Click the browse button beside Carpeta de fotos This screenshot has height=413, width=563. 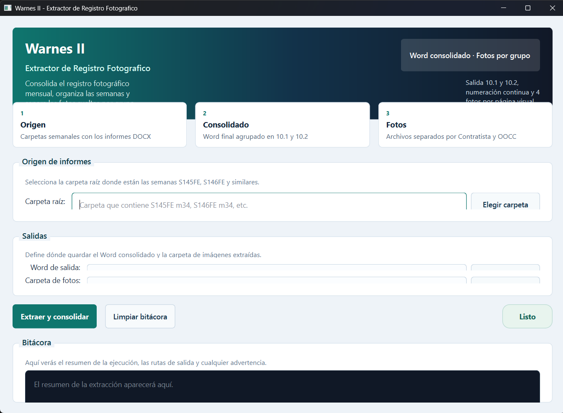pos(505,280)
